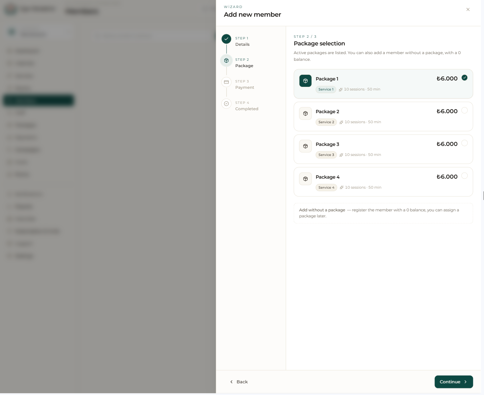484x395 pixels.
Task: Click the ₺6.000 price on Package 3
Action: 447,144
